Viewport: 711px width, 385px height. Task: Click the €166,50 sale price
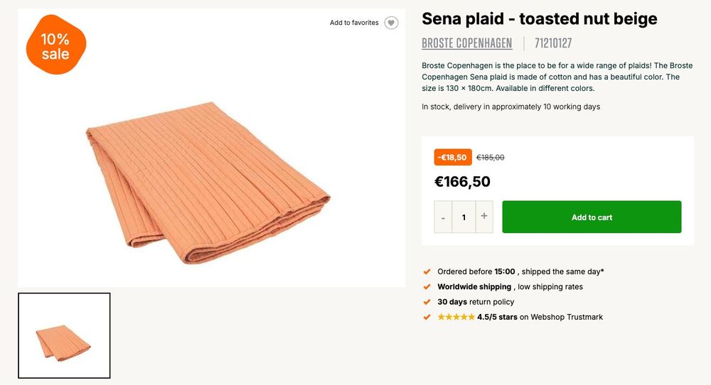click(x=462, y=182)
